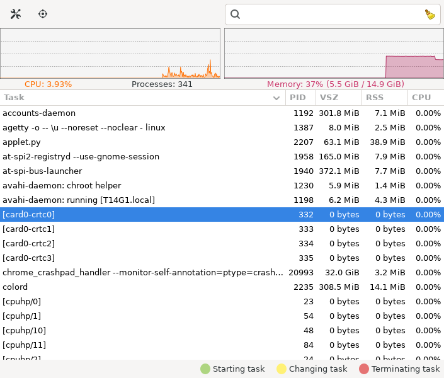Click the Memory: 37% usage label

[336, 84]
